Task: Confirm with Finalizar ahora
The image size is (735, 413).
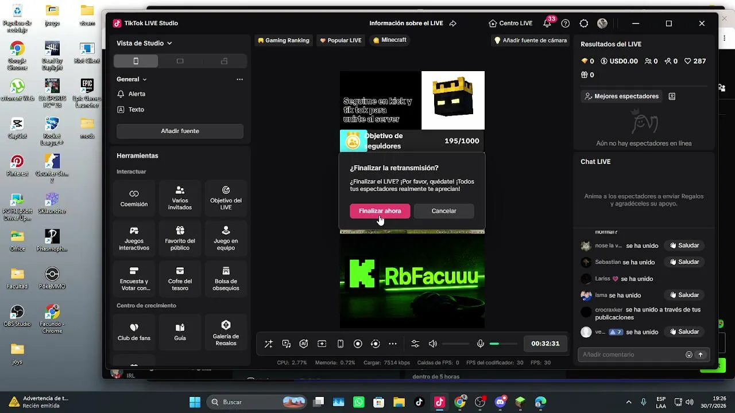Action: coord(380,211)
